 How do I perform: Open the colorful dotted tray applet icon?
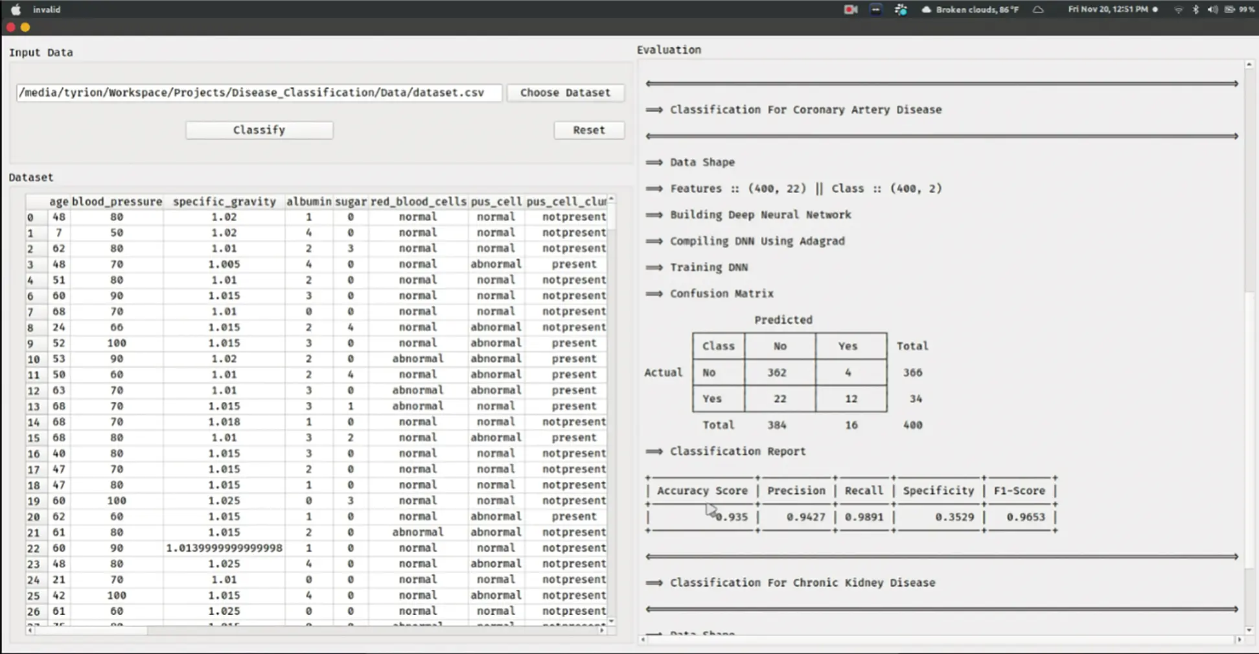tap(901, 10)
